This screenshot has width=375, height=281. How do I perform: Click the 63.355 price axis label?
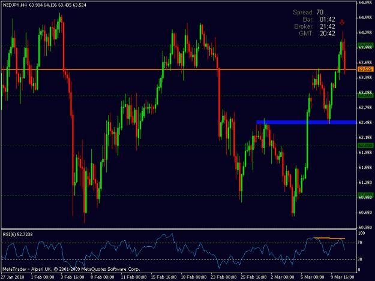click(365, 78)
